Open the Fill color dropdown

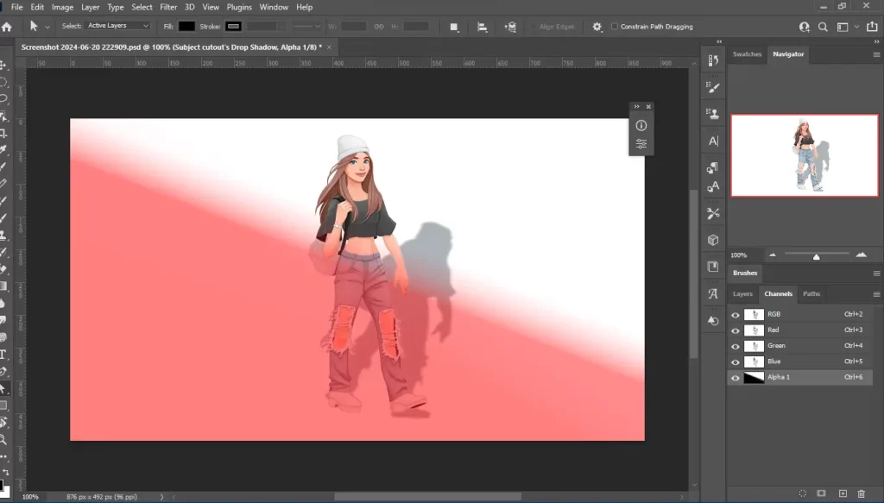click(x=186, y=26)
